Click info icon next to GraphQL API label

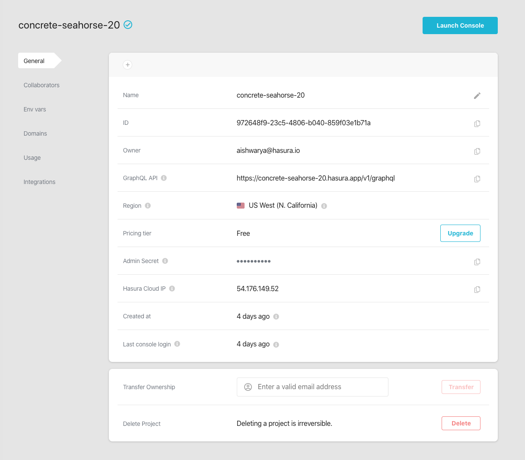point(164,178)
